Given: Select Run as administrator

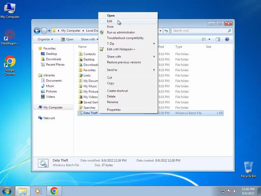Looking at the screenshot, I should pos(128,32).
